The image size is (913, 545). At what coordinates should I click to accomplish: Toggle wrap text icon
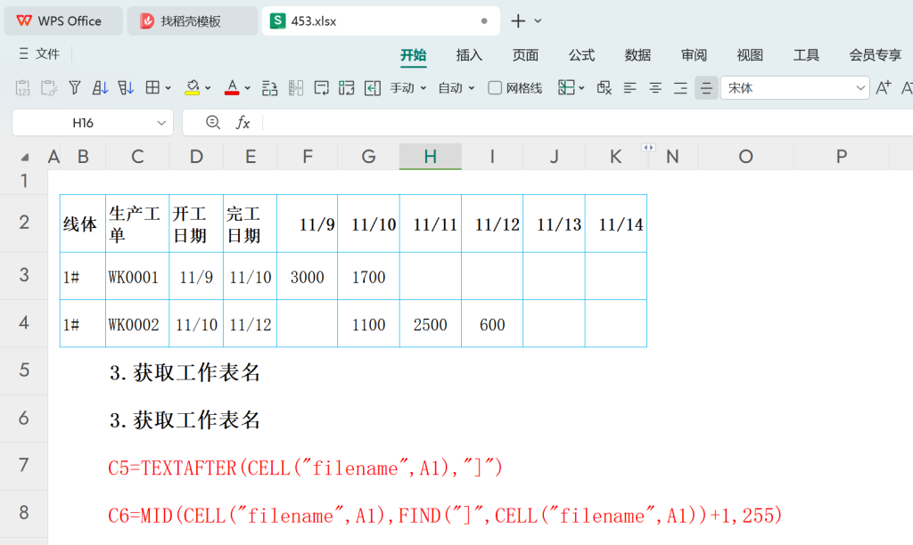point(321,88)
